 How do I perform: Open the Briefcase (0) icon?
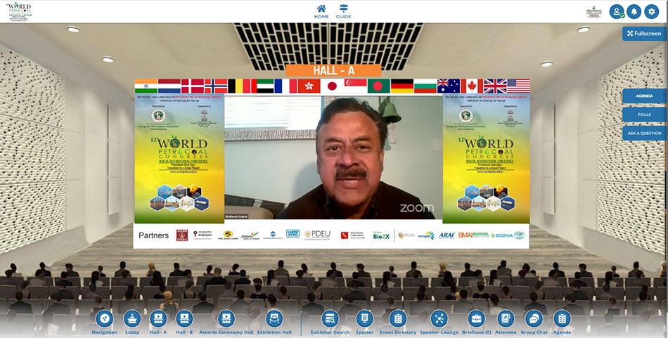click(477, 318)
